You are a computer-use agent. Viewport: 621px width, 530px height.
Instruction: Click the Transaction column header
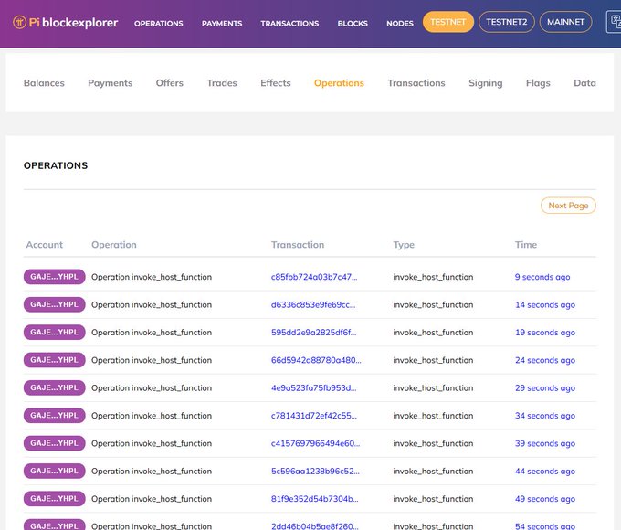pyautogui.click(x=298, y=245)
